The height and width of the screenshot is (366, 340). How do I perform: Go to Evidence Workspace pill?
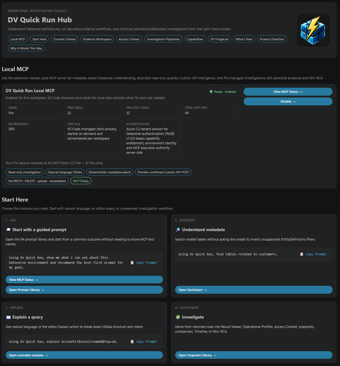click(x=97, y=39)
